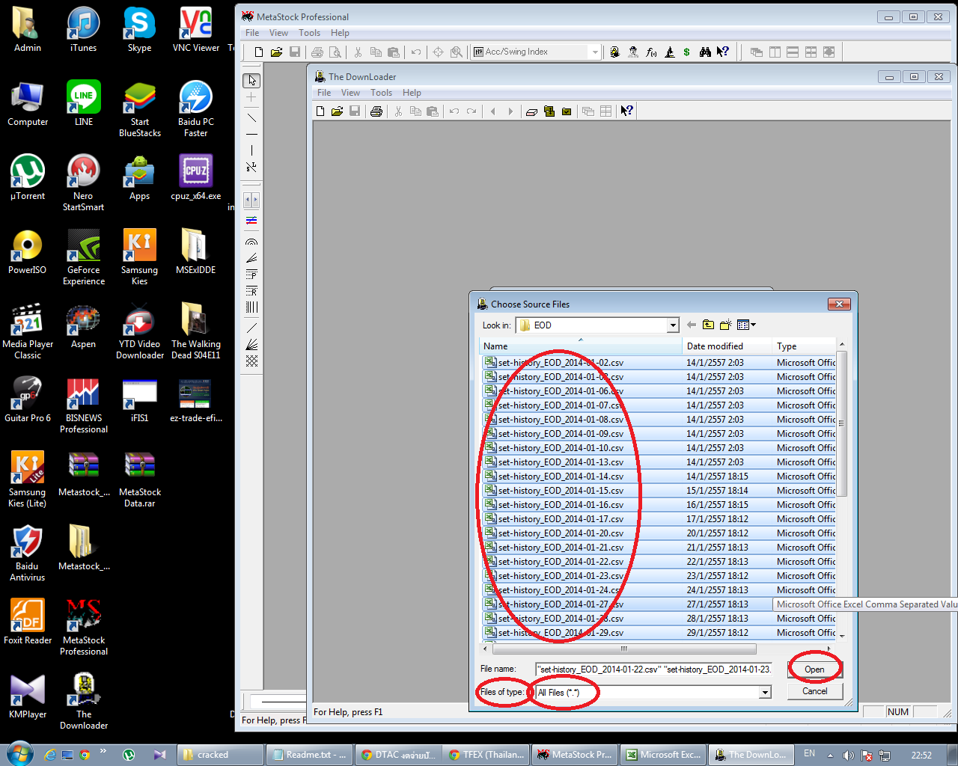958x766 pixels.
Task: Click the open folder icon in MetaStock toolbar
Action: (x=276, y=52)
